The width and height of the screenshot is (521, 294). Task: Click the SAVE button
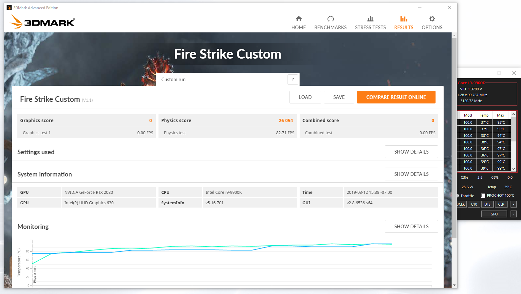coord(339,97)
